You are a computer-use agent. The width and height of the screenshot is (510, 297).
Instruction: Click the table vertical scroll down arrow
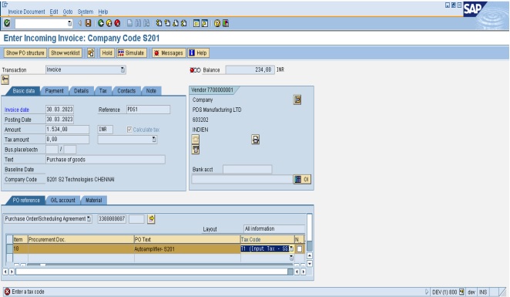click(310, 264)
